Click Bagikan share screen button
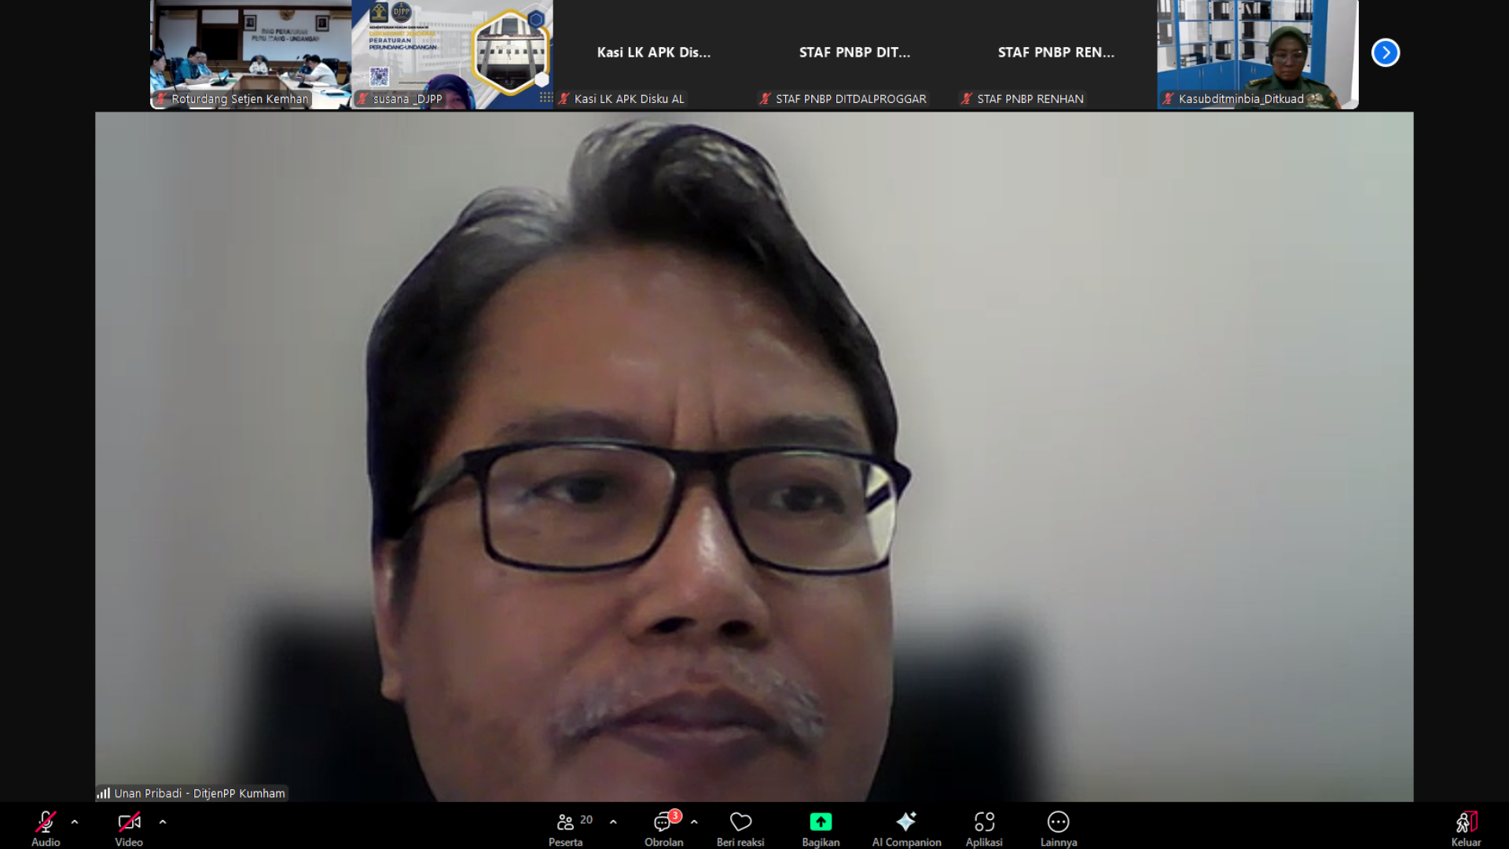This screenshot has height=849, width=1509. coord(821,829)
